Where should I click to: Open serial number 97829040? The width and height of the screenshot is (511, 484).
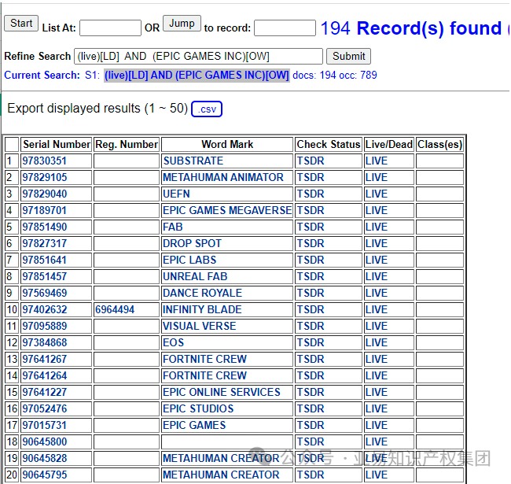tap(44, 194)
